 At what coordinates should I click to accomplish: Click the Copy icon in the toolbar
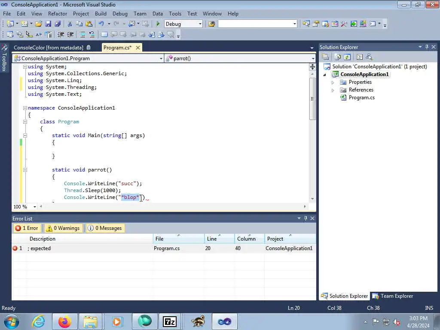79,24
